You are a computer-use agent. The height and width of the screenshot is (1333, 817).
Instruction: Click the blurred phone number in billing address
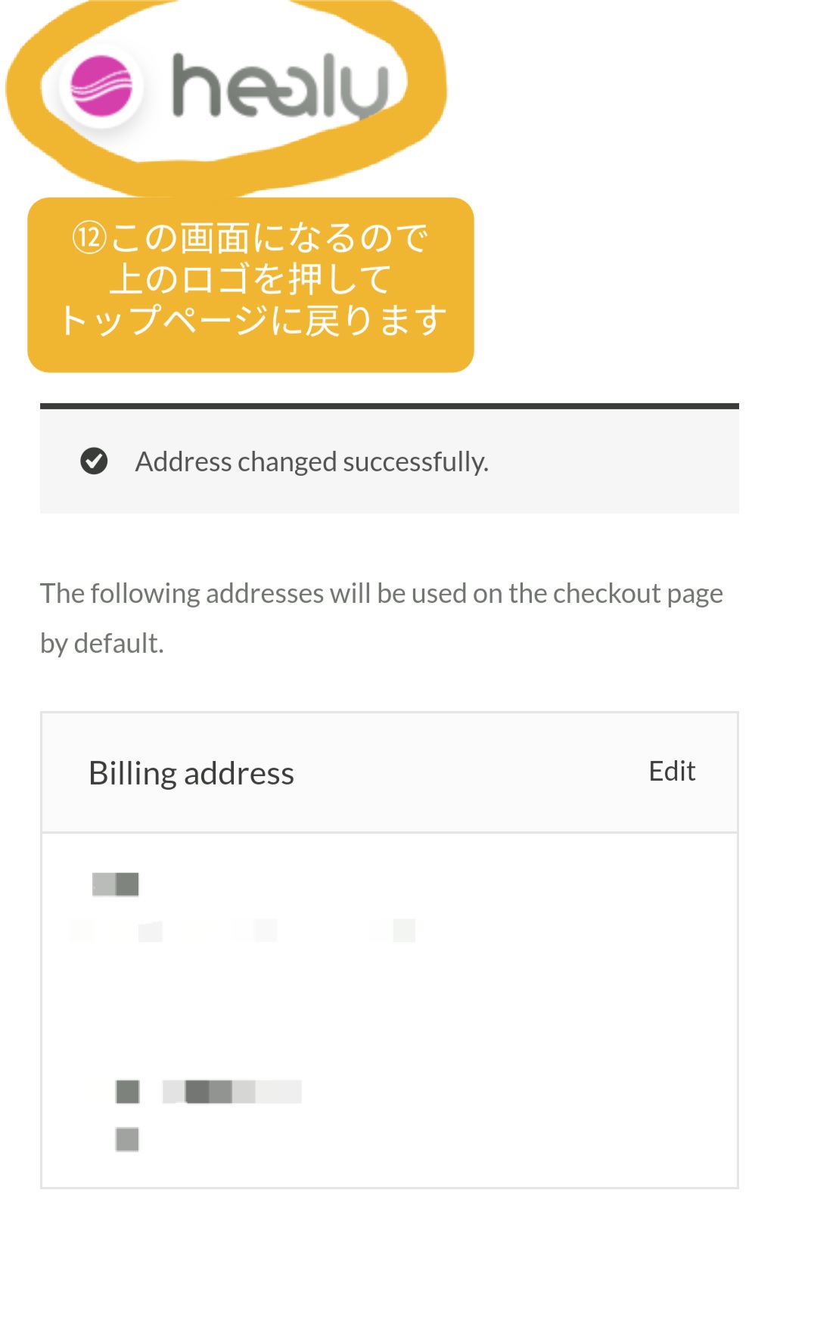point(231,1092)
